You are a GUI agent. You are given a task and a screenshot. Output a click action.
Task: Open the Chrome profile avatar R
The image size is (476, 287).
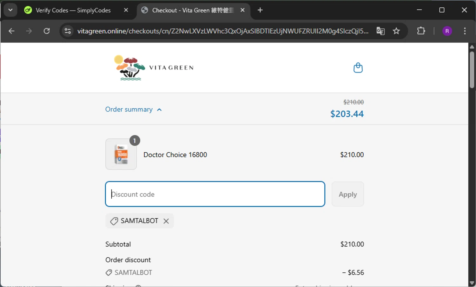pos(447,31)
